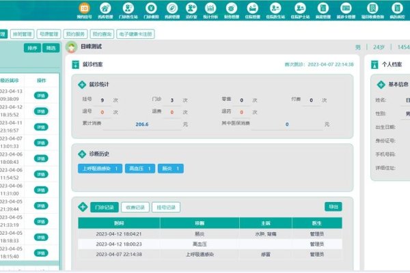Open 详情 for the 04-05 21:33:19 visit
Screen dimensions: 410x273
point(41,222)
